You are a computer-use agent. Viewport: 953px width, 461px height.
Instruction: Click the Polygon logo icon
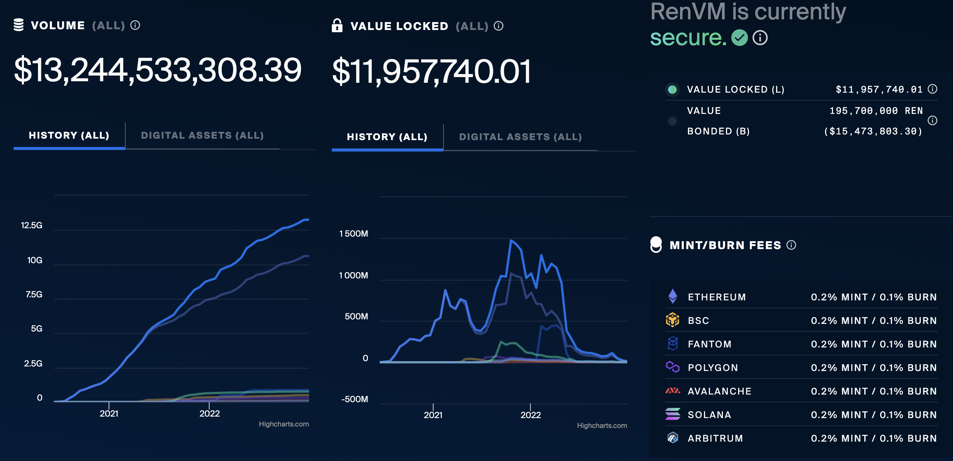pos(673,367)
